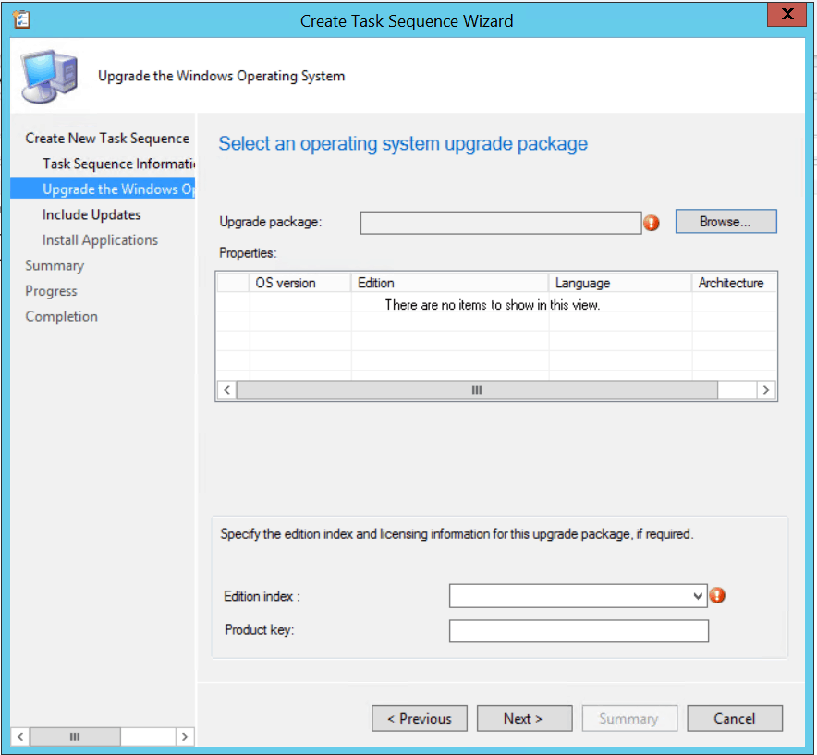Select Install Applications step
The height and width of the screenshot is (755, 817).
tap(100, 240)
